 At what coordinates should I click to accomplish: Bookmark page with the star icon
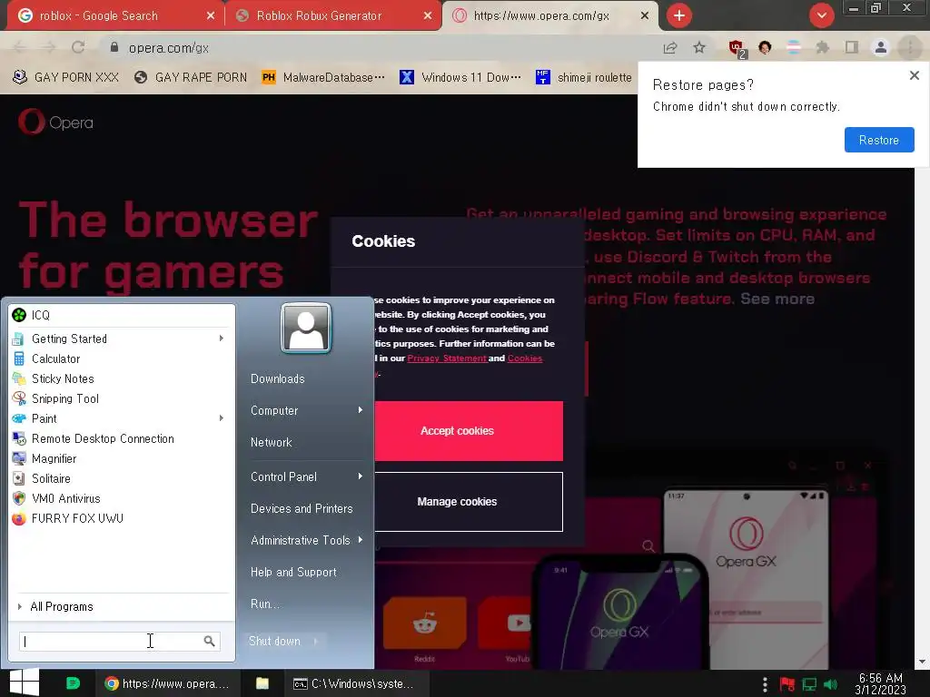699,47
